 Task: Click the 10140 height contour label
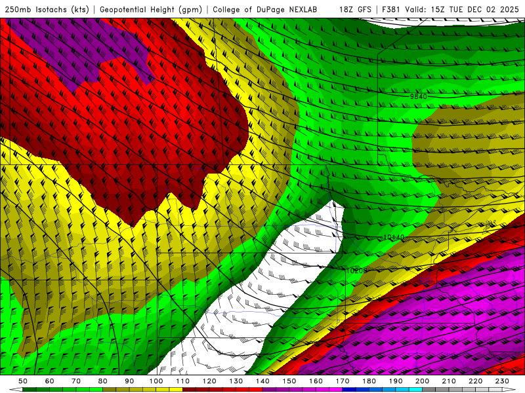pos(394,237)
